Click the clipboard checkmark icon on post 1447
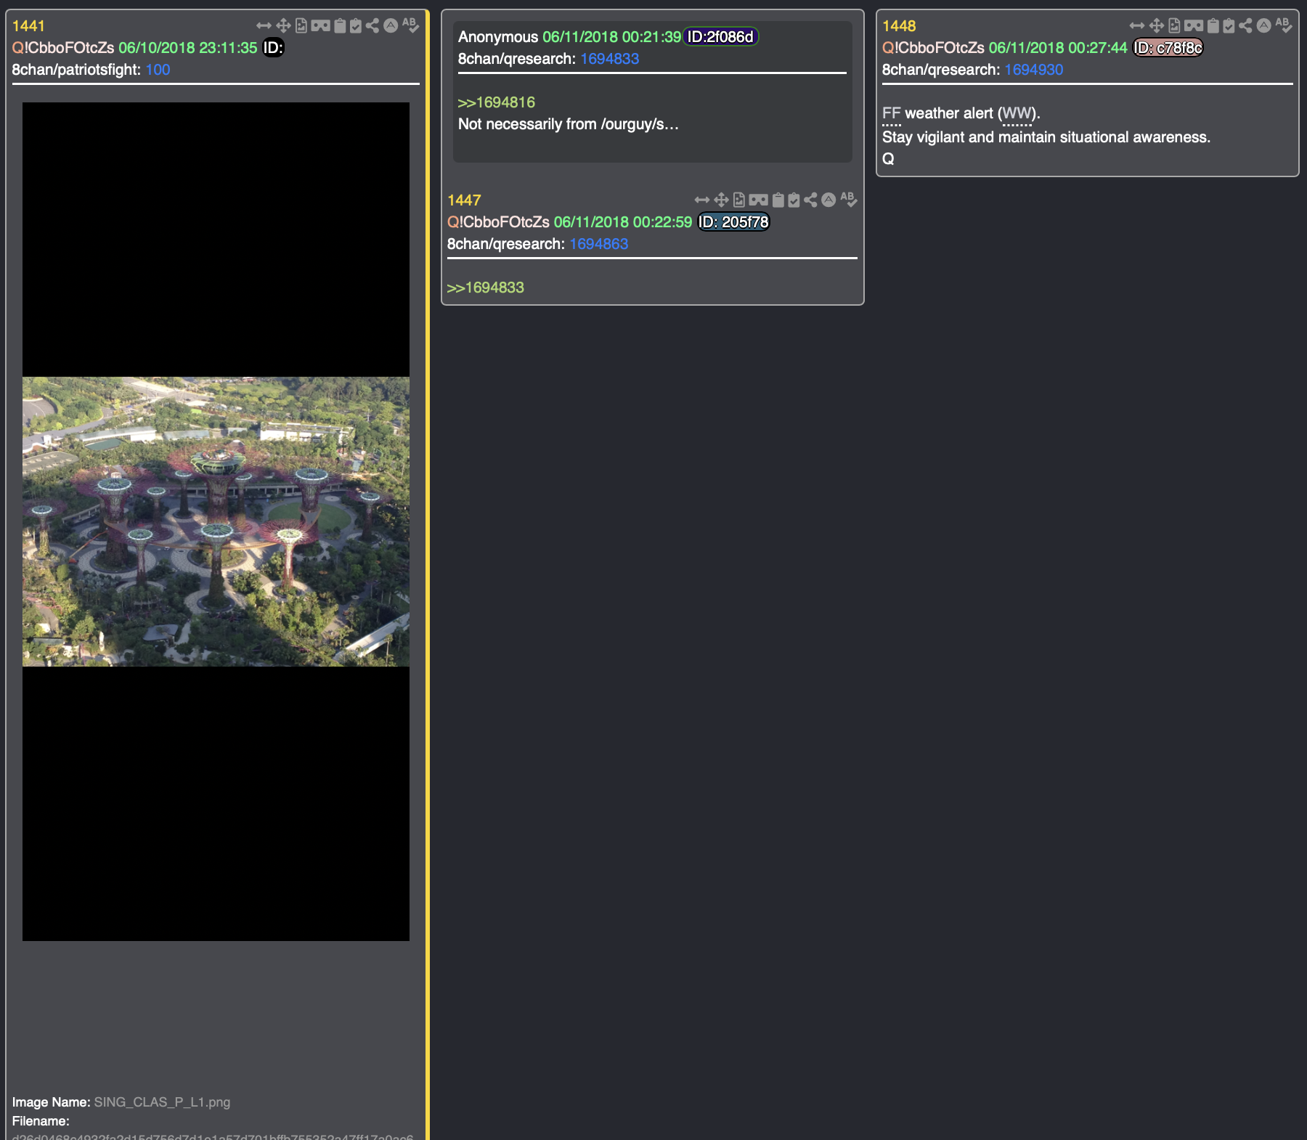The height and width of the screenshot is (1140, 1307). [794, 200]
